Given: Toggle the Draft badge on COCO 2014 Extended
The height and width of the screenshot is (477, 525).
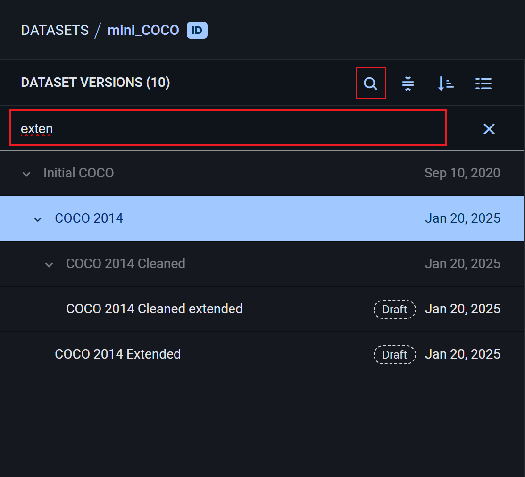Looking at the screenshot, I should tap(394, 354).
